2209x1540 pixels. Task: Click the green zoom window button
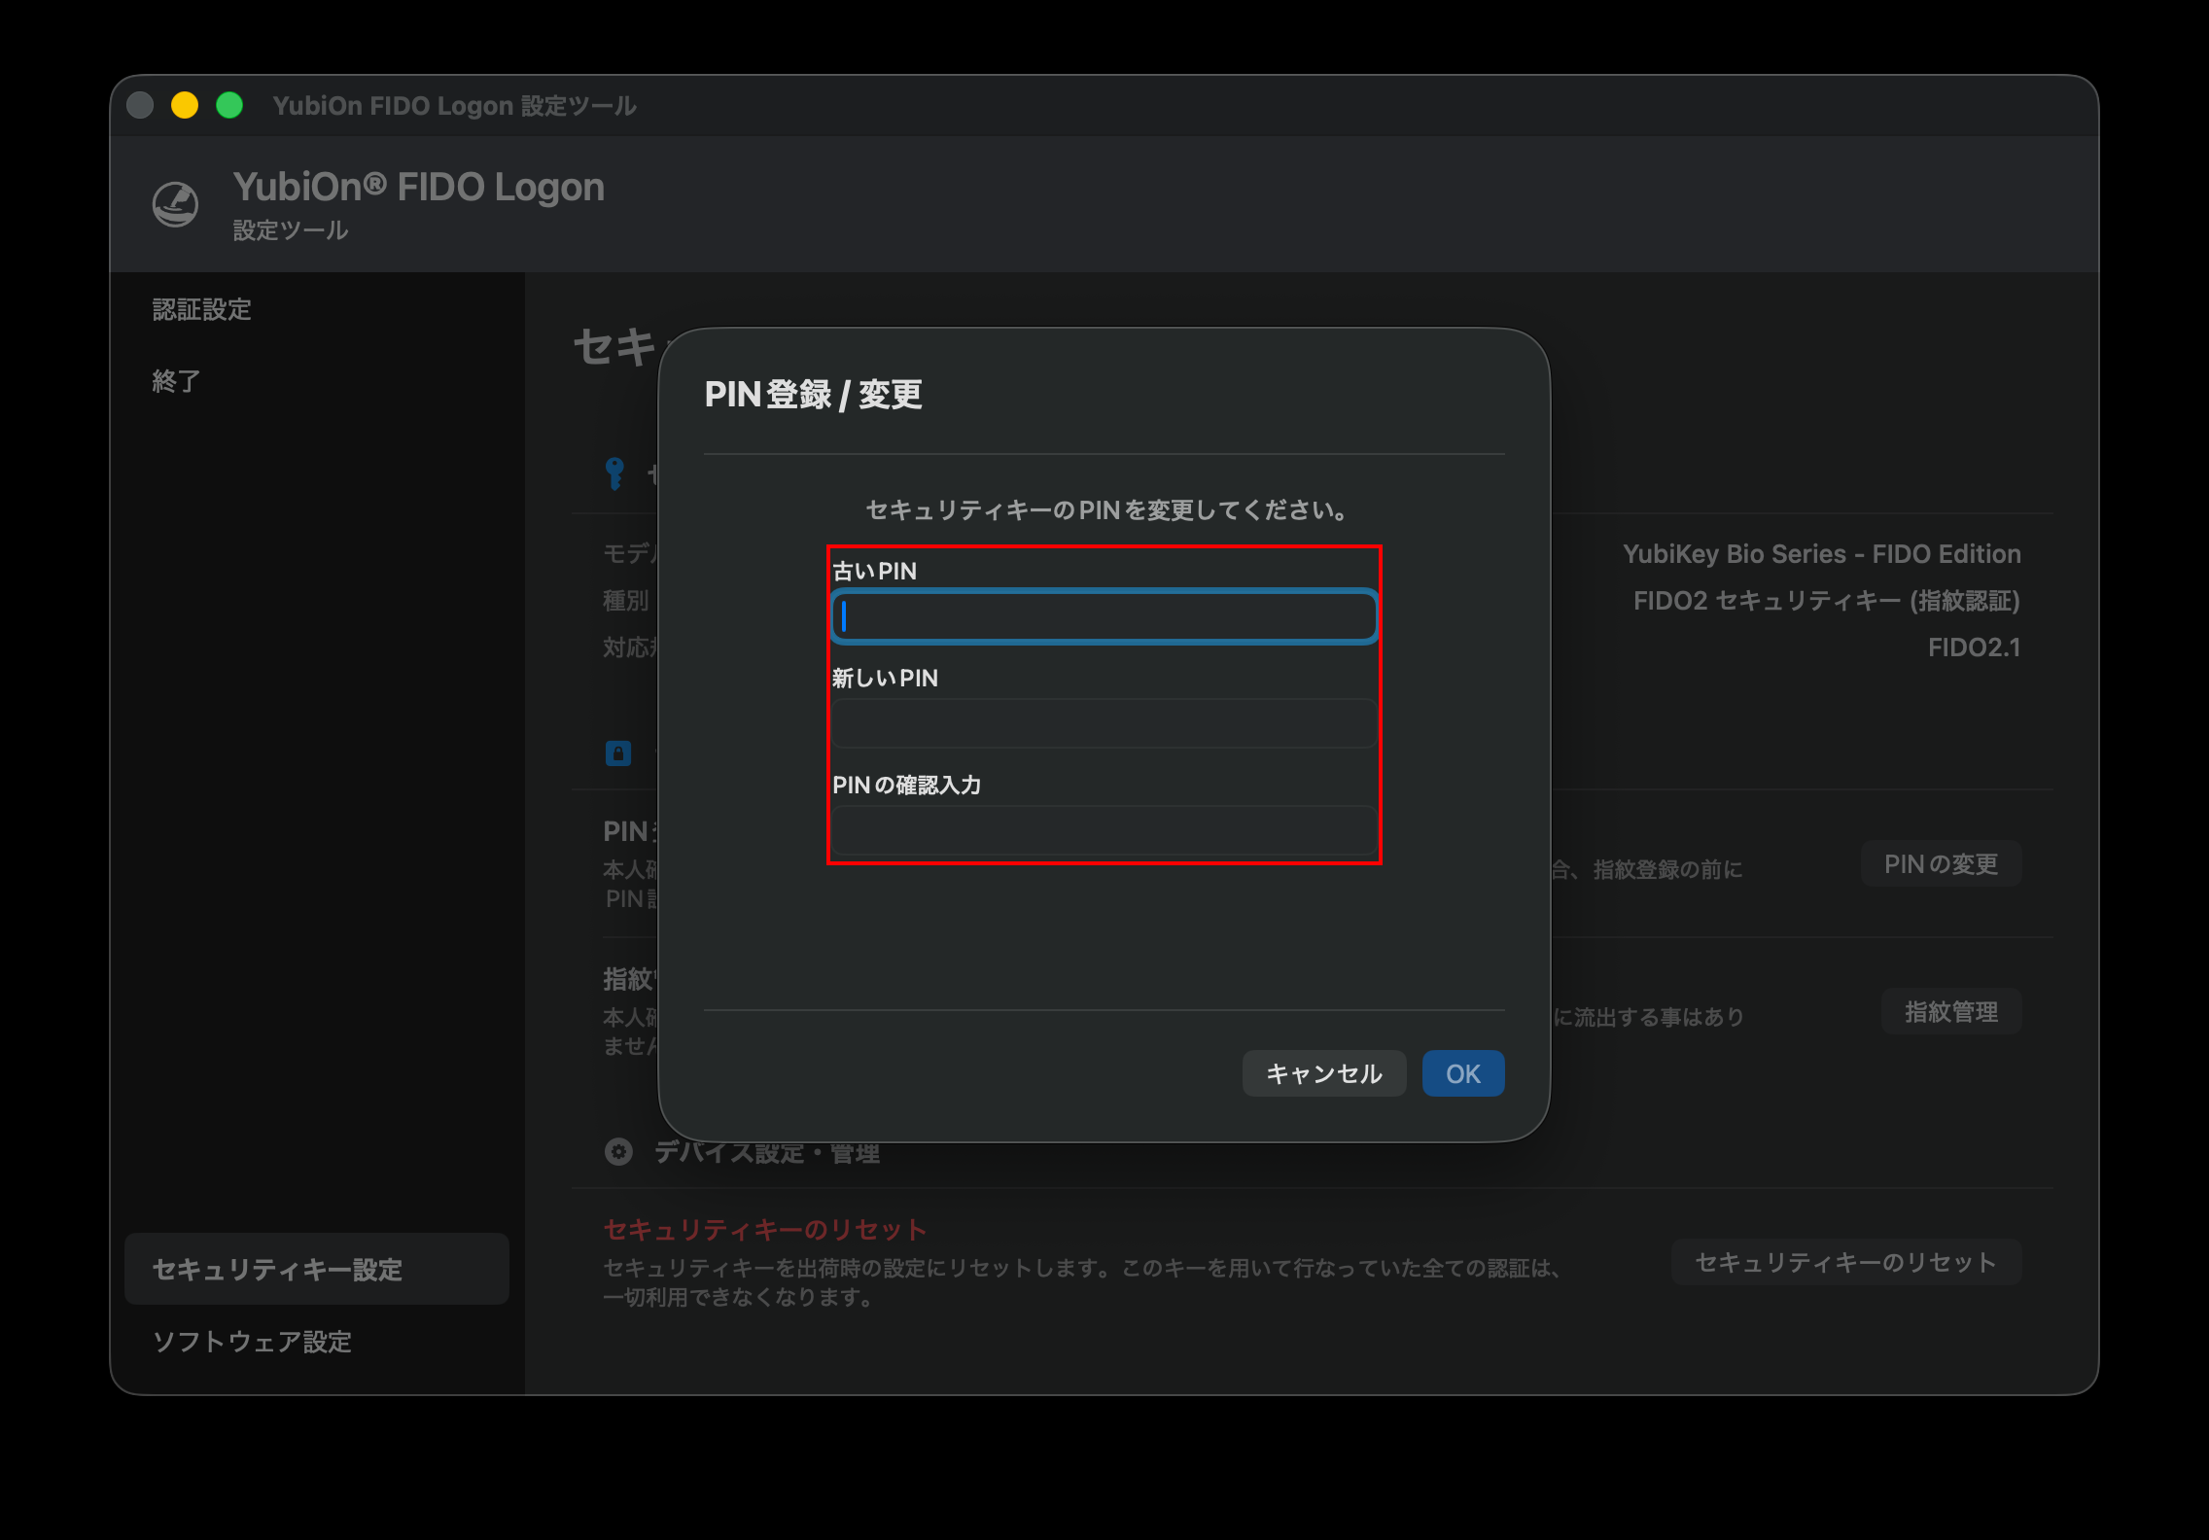tap(229, 105)
